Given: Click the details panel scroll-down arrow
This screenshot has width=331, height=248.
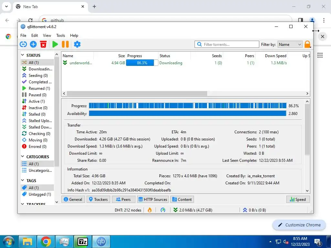Looking at the screenshot, I should [307, 191].
